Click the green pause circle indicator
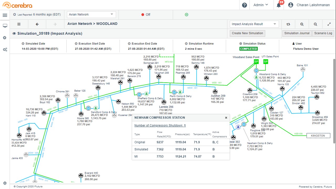Screen dimensions: 336x189 [x=187, y=15]
